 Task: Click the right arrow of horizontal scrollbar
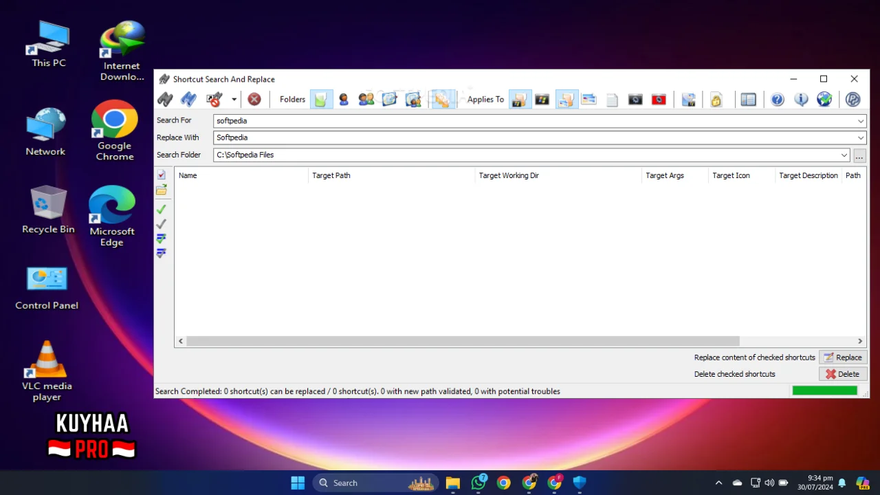(x=859, y=341)
